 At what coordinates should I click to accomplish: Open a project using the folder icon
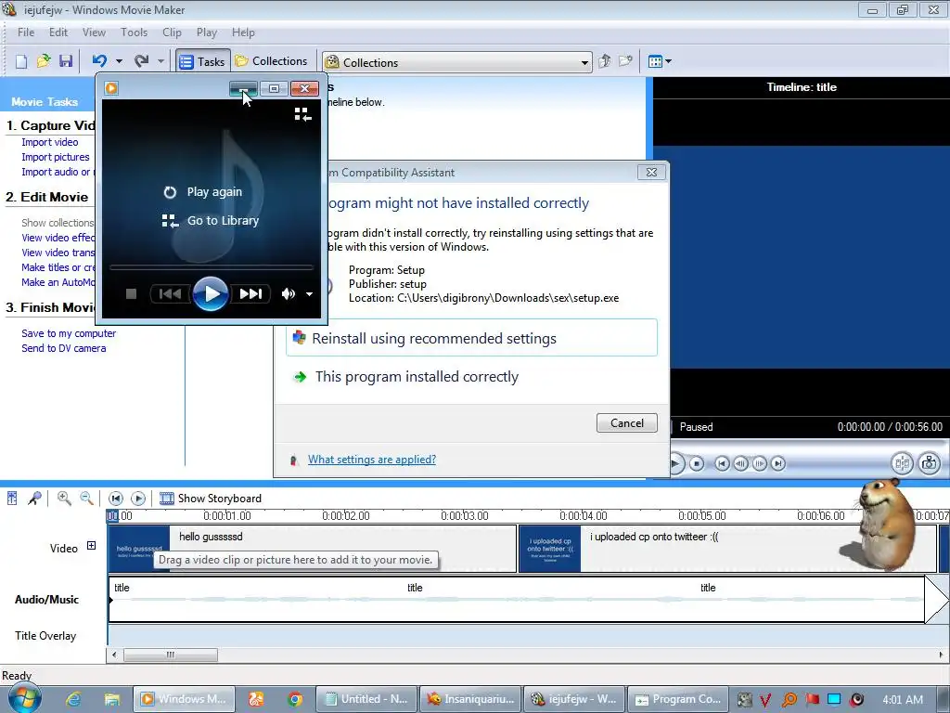(44, 61)
